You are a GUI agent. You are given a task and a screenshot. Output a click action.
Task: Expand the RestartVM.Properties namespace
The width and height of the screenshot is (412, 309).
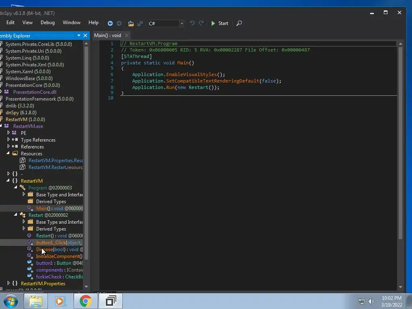point(8,283)
